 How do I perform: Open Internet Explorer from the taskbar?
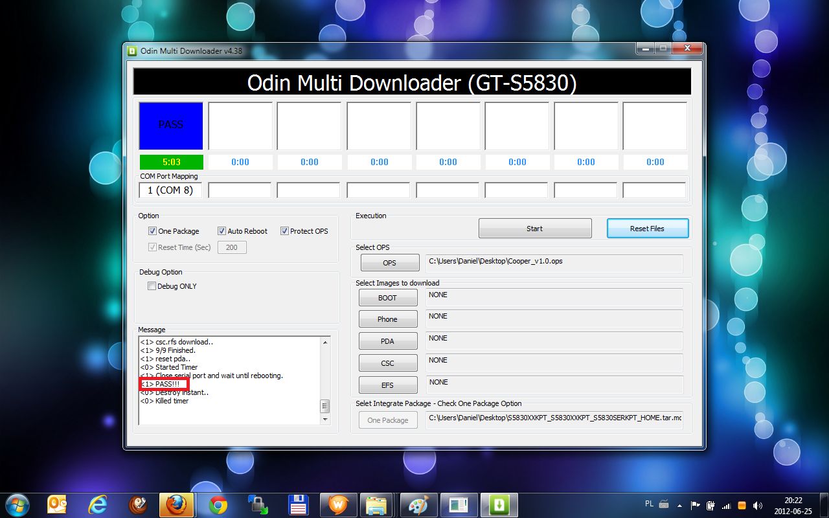(98, 504)
